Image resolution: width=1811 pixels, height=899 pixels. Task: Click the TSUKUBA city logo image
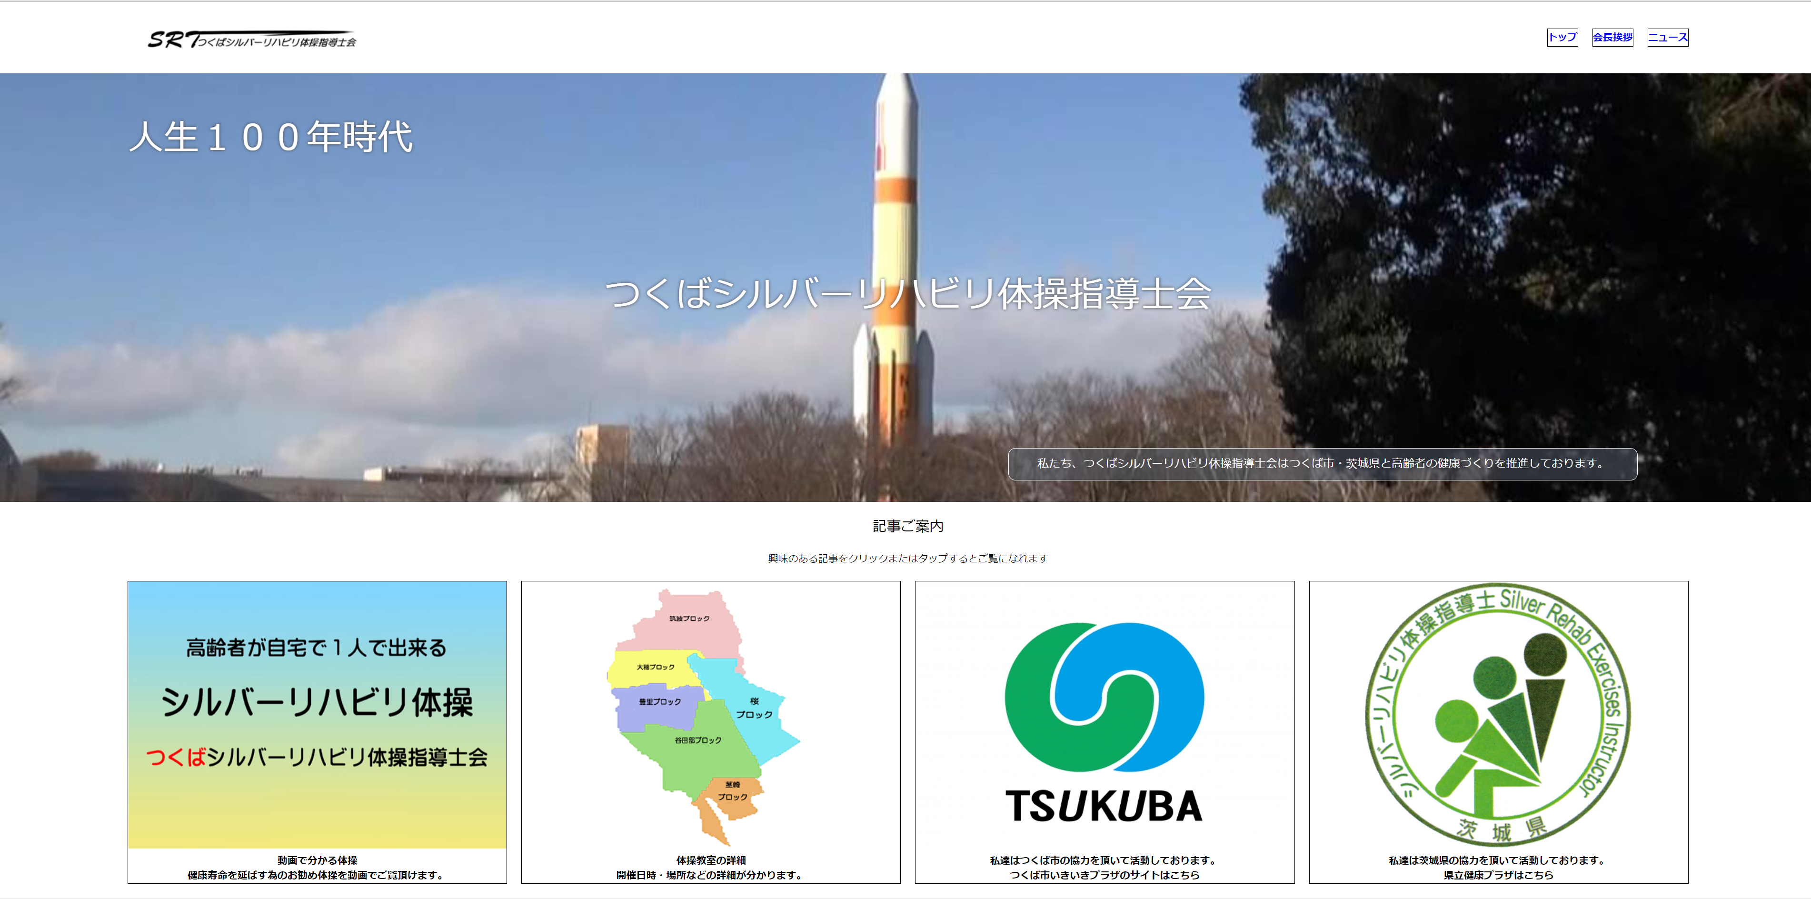pos(1104,720)
